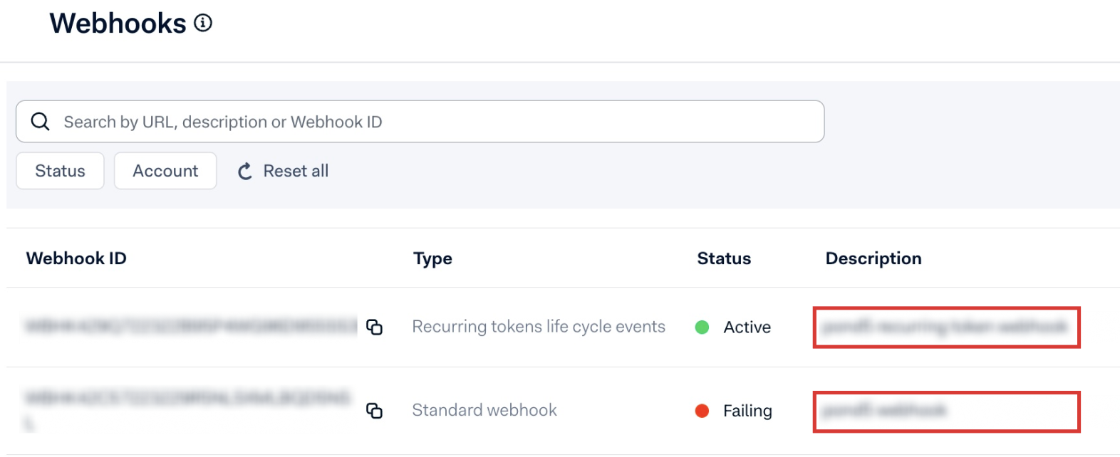Screen dimensions: 1120x457
Task: Click the description of the Active webhook
Action: click(945, 327)
